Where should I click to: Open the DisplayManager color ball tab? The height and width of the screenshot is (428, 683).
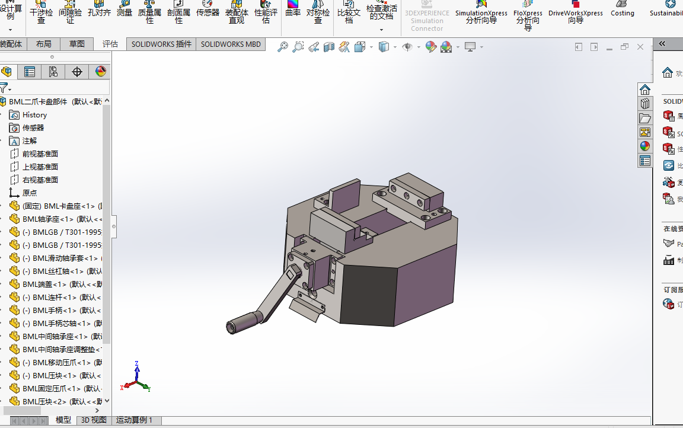(101, 72)
